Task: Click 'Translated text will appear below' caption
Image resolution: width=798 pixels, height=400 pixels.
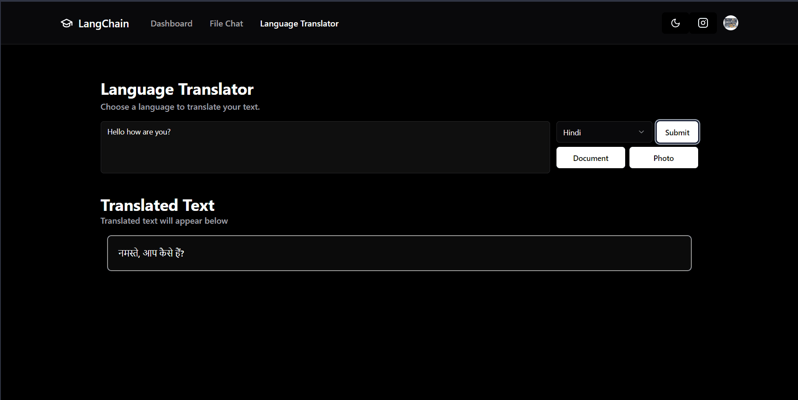Action: [164, 221]
